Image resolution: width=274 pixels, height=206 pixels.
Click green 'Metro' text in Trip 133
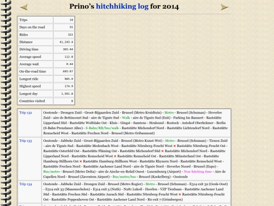[170, 141]
